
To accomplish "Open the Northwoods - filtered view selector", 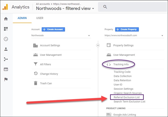I will [x=65, y=8].
